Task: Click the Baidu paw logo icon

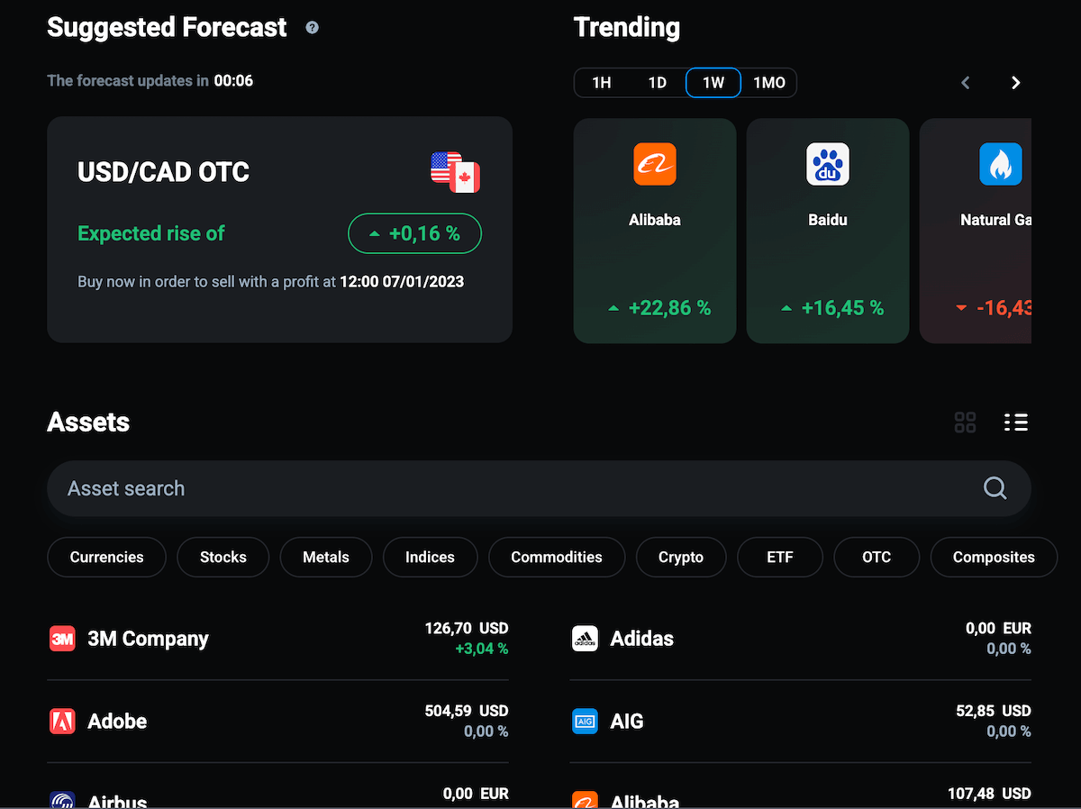Action: (827, 165)
